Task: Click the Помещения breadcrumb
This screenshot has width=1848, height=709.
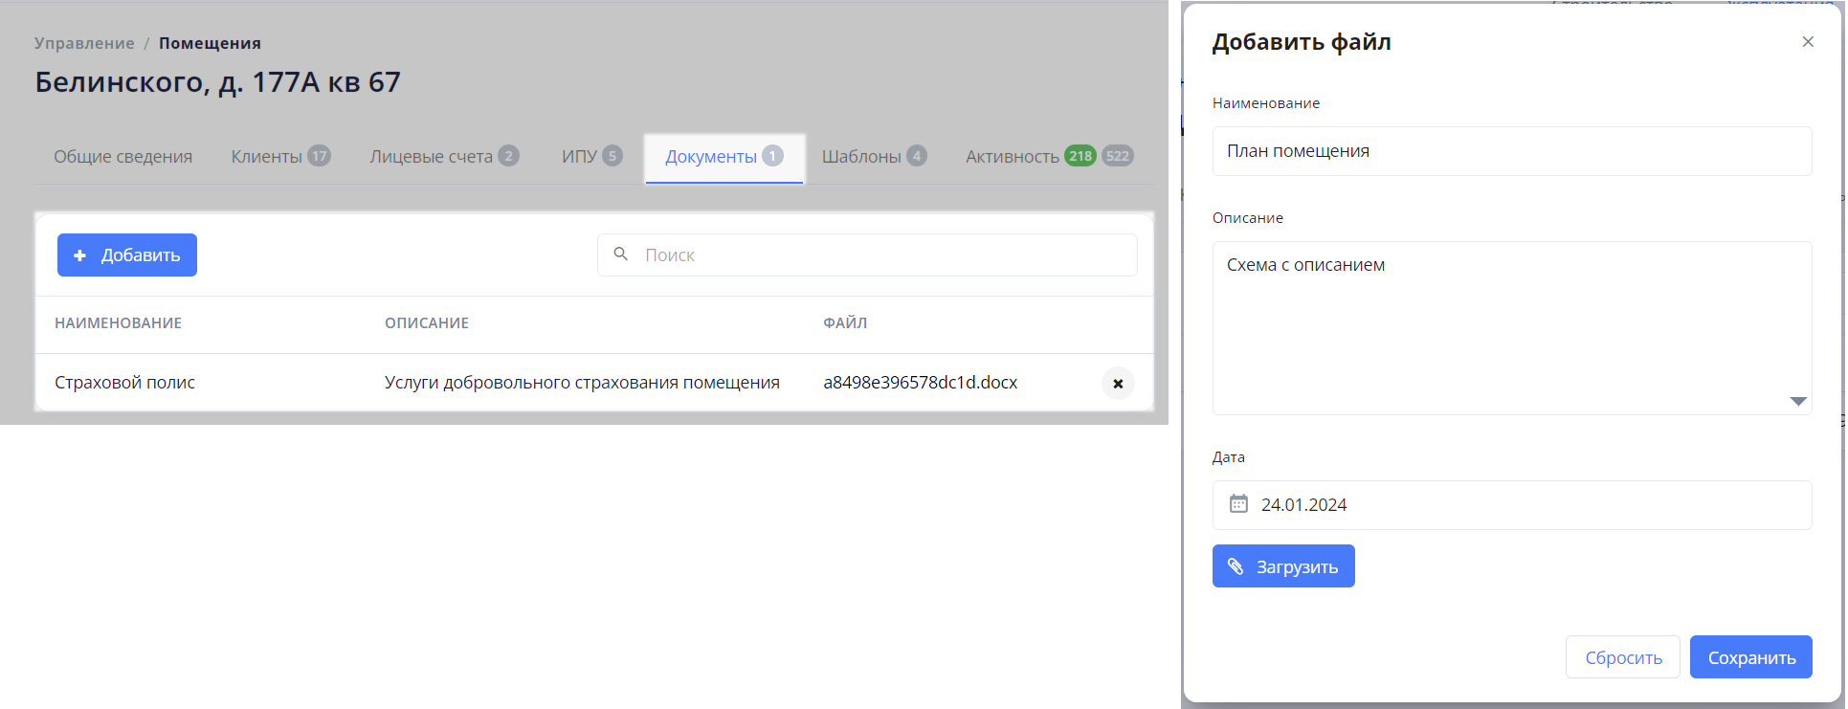Action: tap(210, 43)
